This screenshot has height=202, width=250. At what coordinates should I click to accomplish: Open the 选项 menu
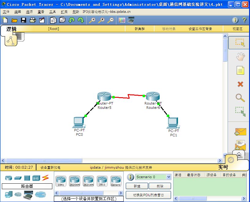(29, 12)
